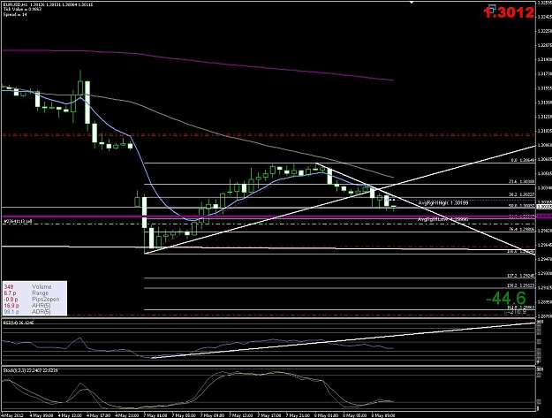Click the 7 May 17:00 time axis label
Screen dimensions: 552x418
(269, 415)
